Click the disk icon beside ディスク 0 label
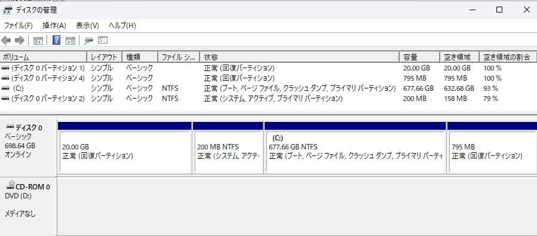 coord(10,127)
